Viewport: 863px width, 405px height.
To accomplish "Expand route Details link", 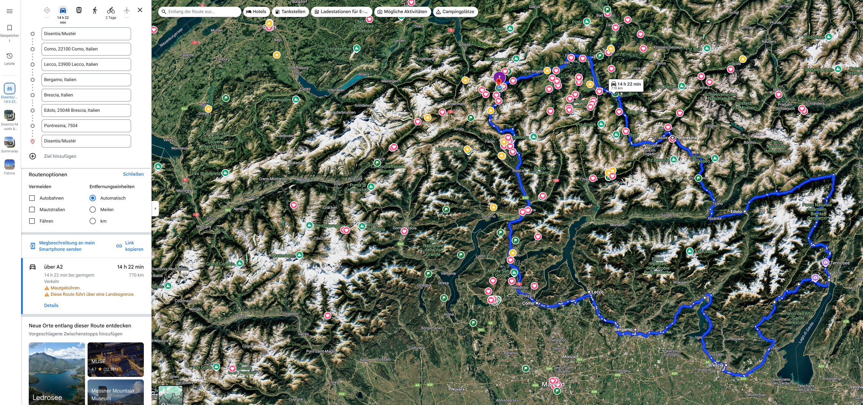I will coord(51,305).
